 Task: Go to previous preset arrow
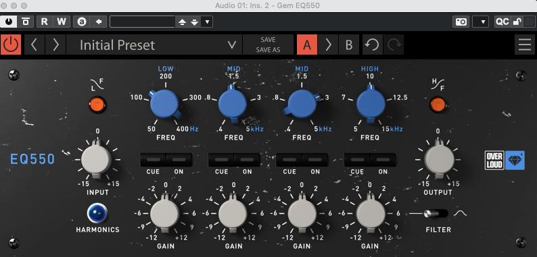[x=34, y=45]
